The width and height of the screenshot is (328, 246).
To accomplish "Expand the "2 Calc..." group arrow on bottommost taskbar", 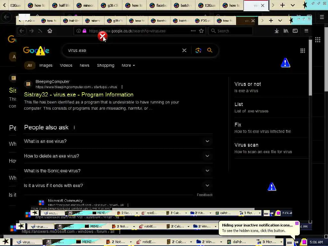I will point(191,242).
